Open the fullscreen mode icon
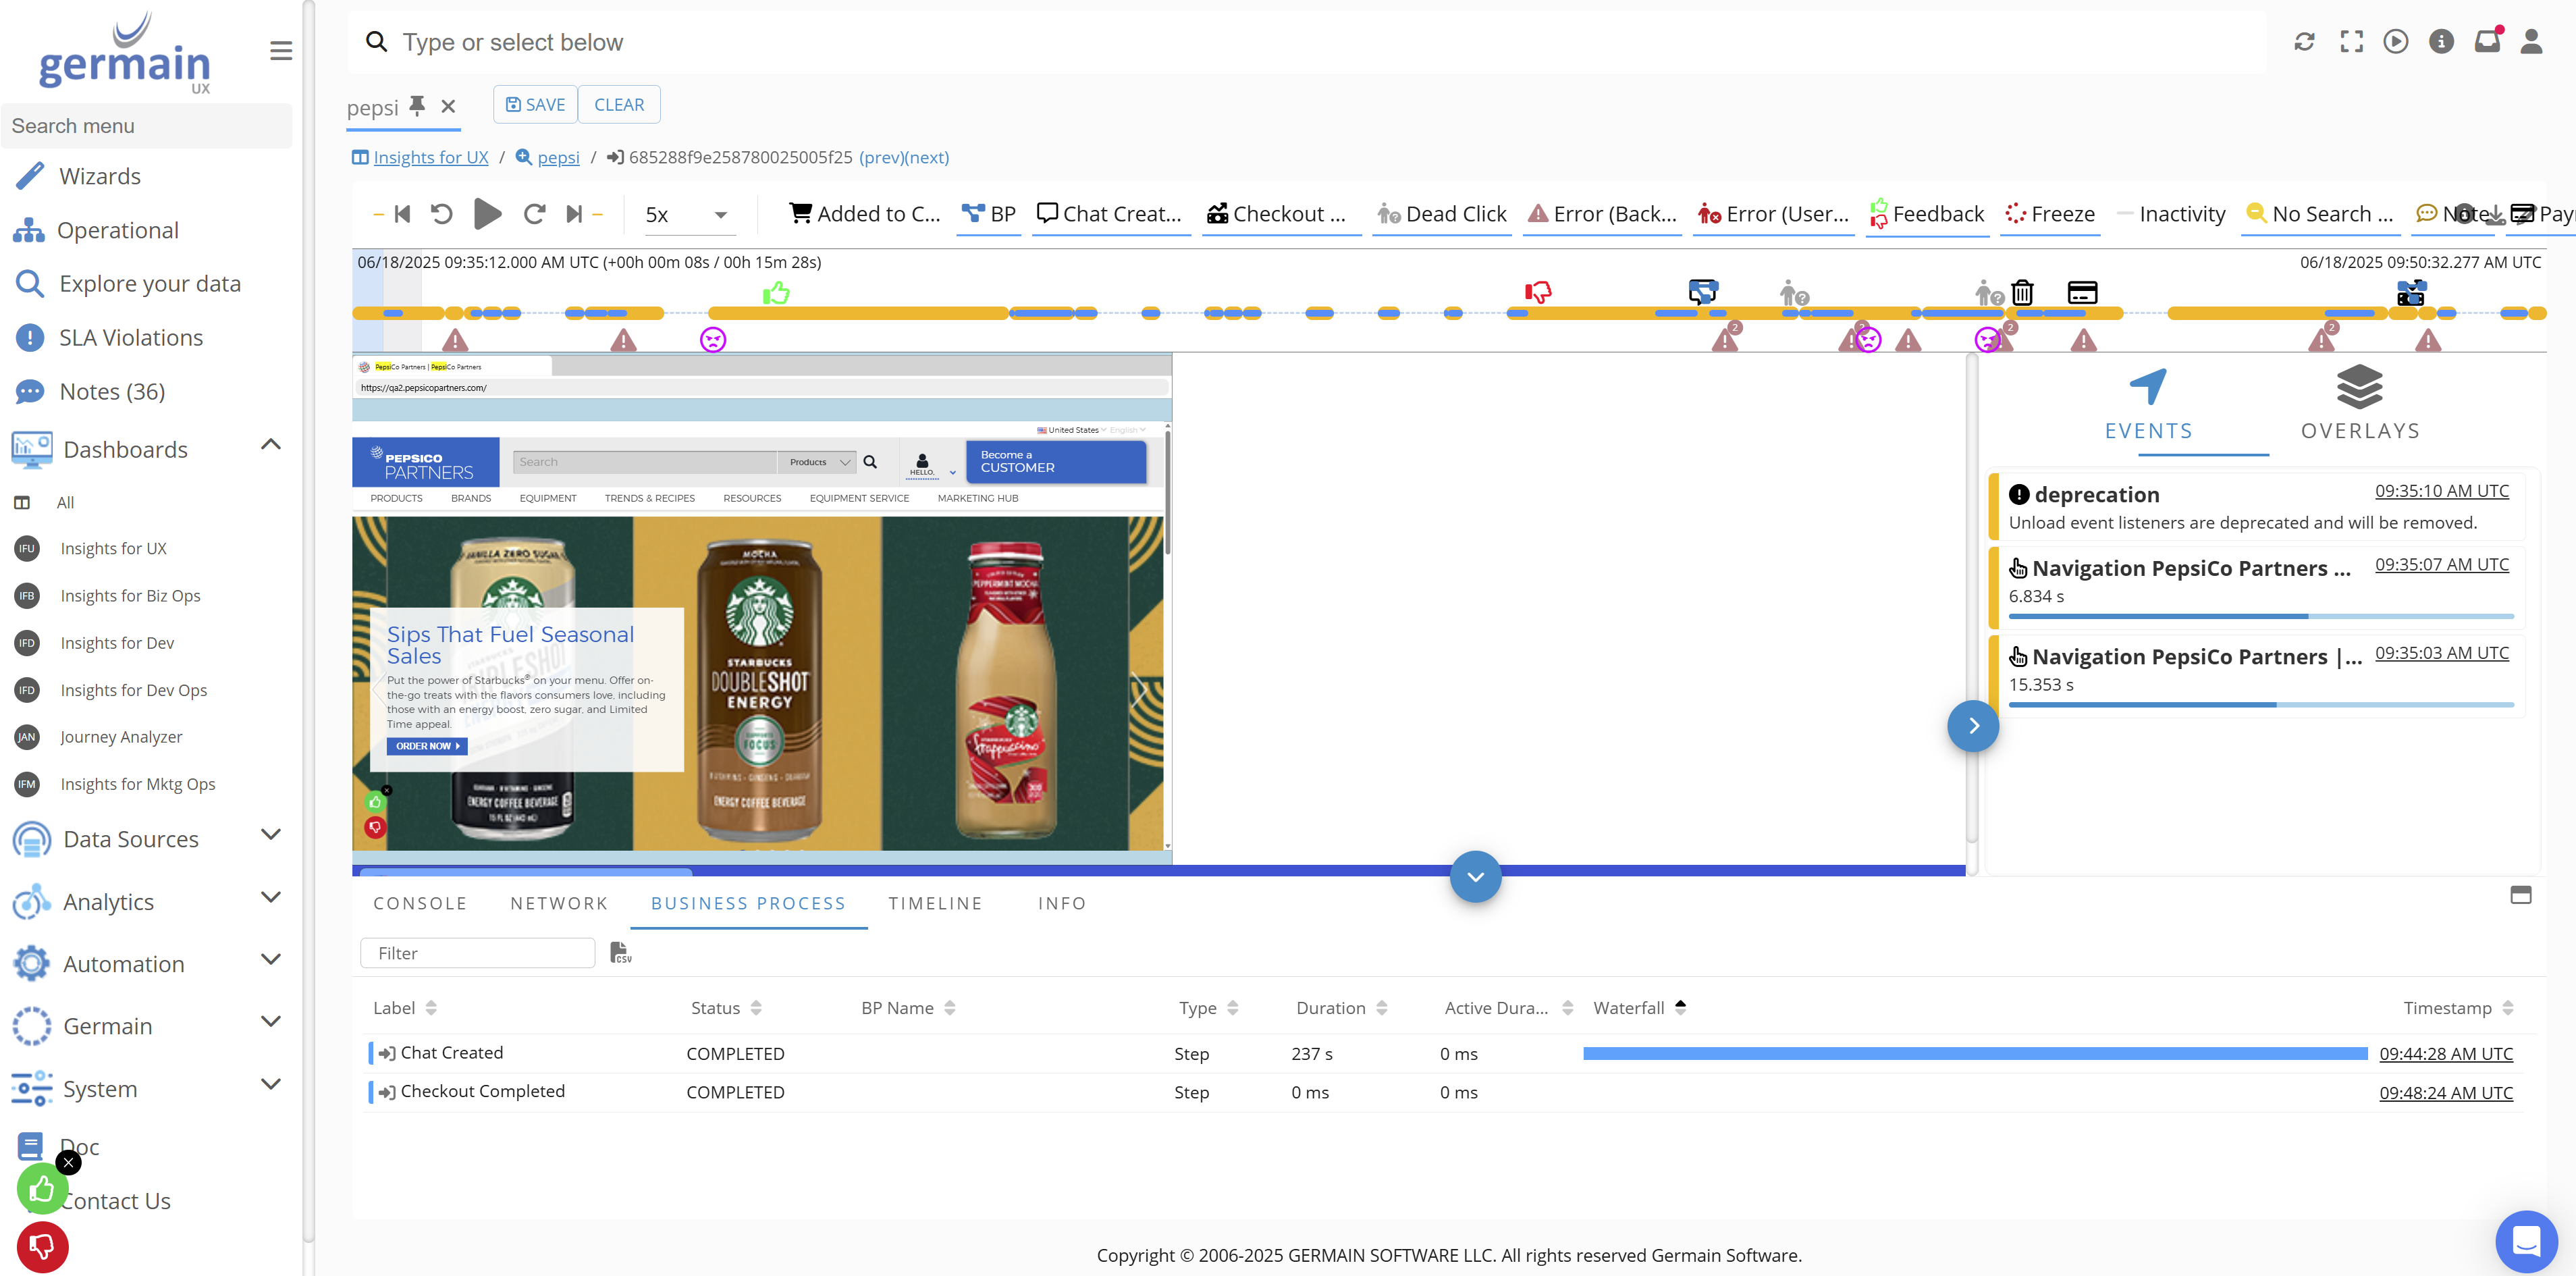The height and width of the screenshot is (1276, 2576). click(2352, 42)
